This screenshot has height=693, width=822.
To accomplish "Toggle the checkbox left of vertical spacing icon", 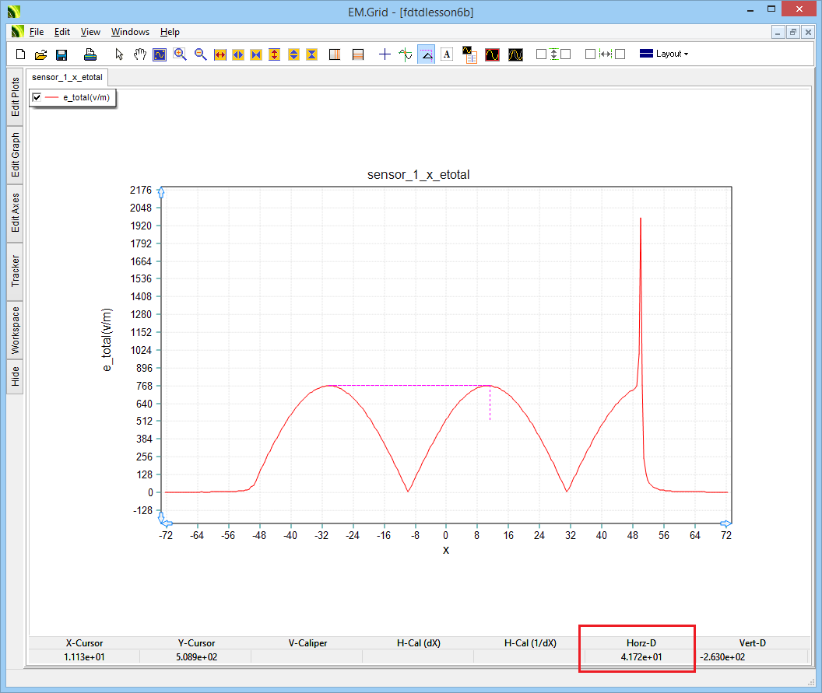I will pyautogui.click(x=541, y=54).
